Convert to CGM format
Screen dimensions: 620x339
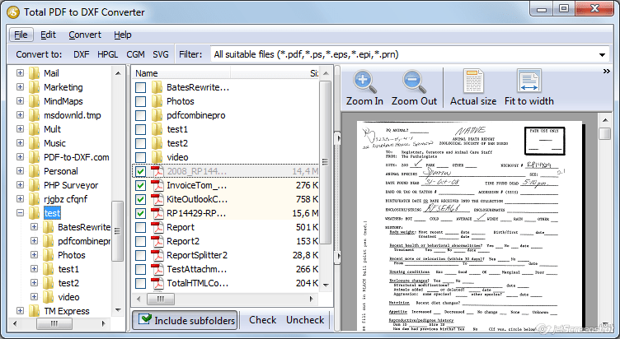135,54
